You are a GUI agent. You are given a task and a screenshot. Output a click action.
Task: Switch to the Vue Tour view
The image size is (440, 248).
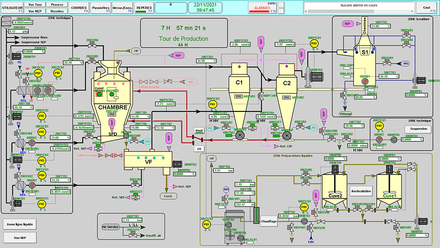pos(35,5)
